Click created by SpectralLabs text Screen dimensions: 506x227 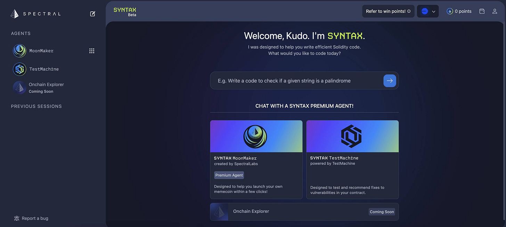[236, 164]
